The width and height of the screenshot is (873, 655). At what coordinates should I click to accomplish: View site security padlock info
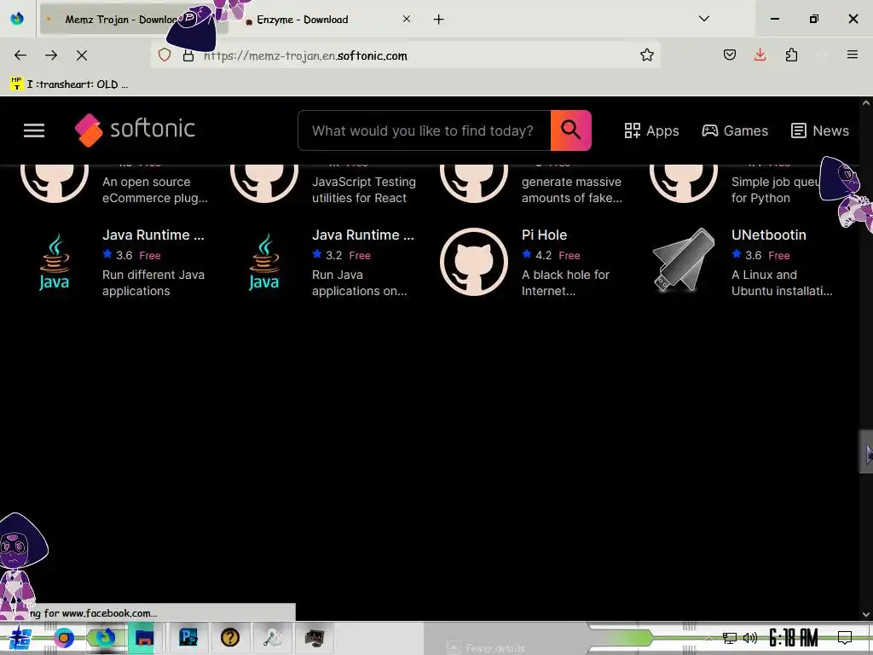click(x=188, y=55)
